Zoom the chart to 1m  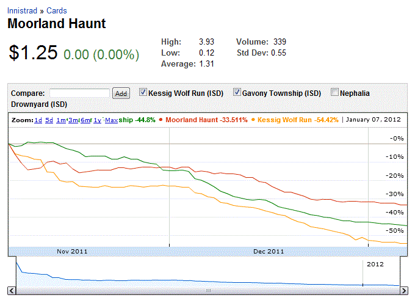coord(60,120)
